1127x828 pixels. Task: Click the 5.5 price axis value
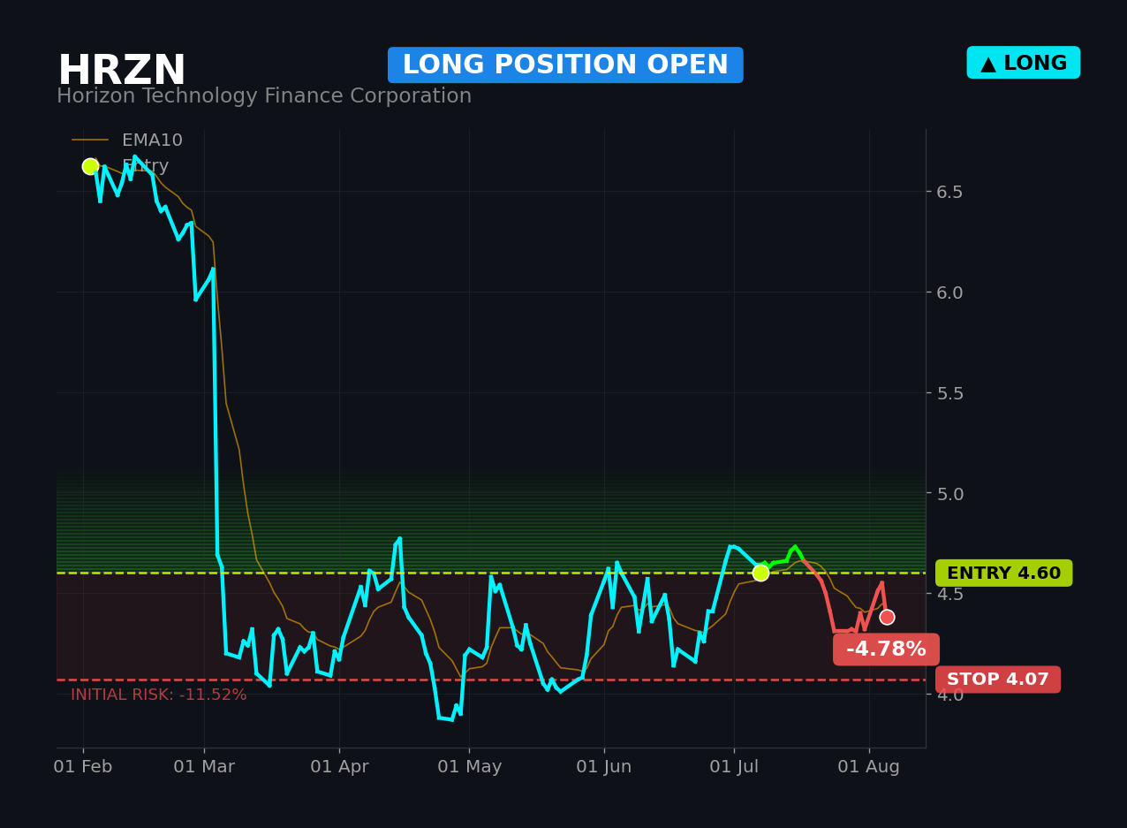click(x=949, y=393)
